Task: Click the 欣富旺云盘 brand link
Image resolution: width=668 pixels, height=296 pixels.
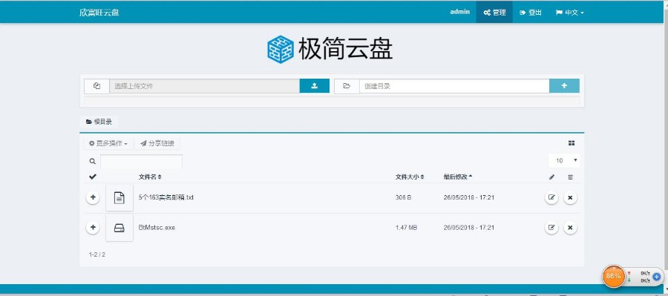Action: [x=99, y=13]
